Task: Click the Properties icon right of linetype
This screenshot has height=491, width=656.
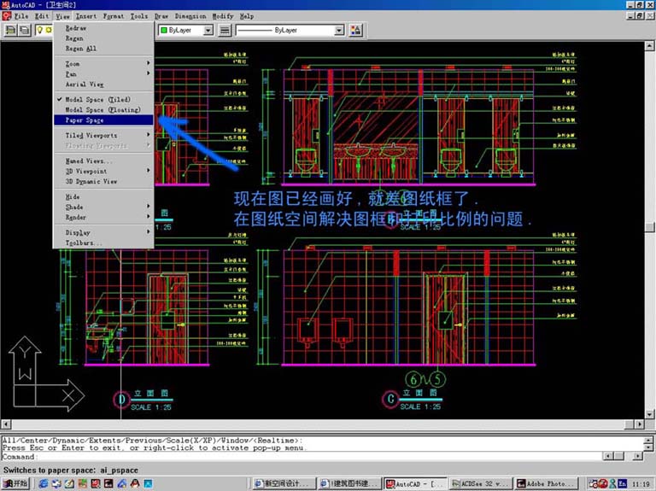Action: 356,30
